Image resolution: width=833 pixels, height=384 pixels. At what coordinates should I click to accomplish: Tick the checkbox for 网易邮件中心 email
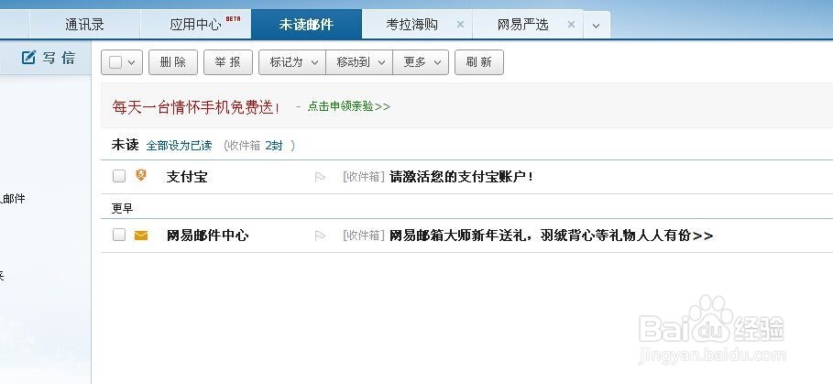(x=119, y=235)
